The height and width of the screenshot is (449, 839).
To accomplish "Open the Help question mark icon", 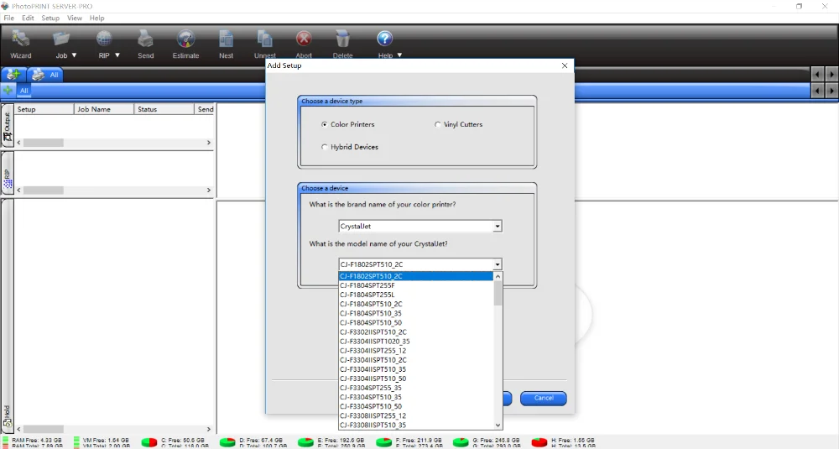I will click(x=385, y=39).
